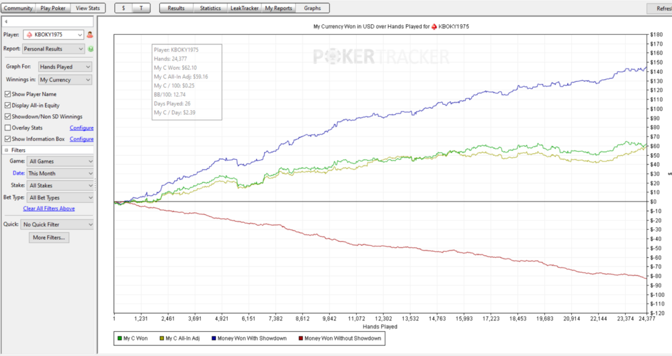The height and width of the screenshot is (356, 672).
Task: Click the collapse arrow atop the sidebar
Action: 6,21
